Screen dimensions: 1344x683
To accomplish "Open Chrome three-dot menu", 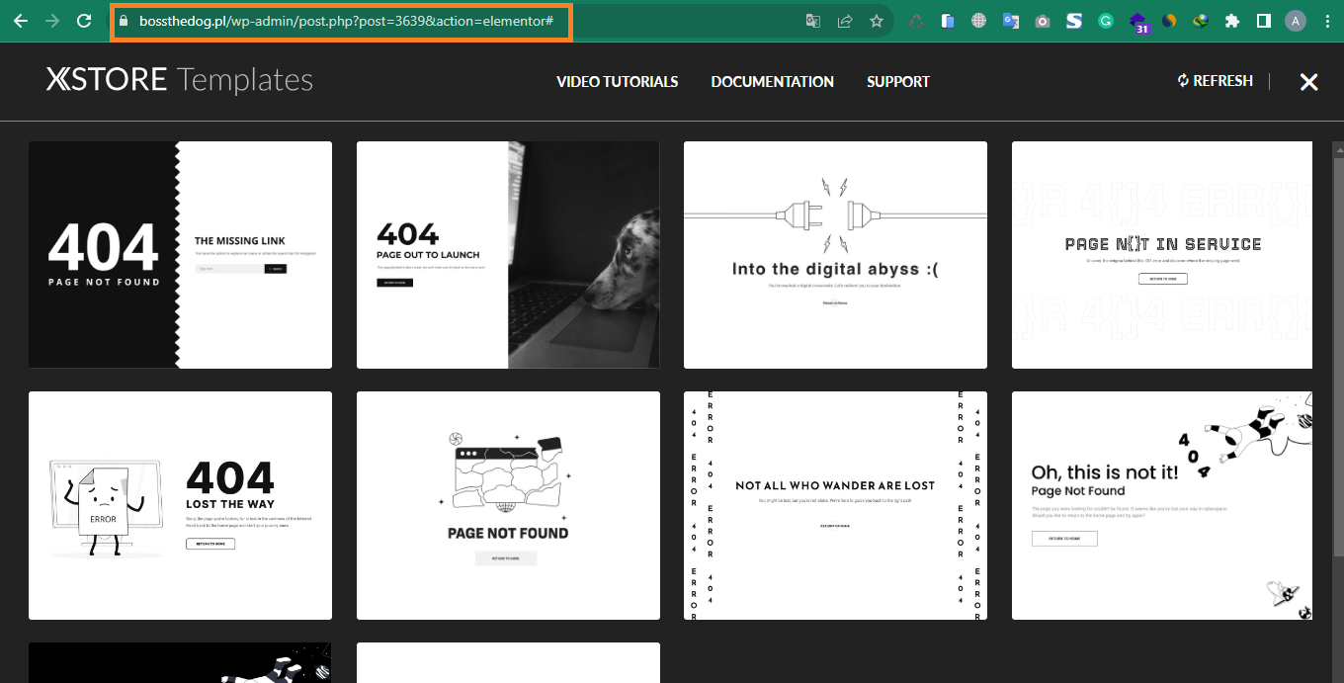I will click(x=1327, y=21).
